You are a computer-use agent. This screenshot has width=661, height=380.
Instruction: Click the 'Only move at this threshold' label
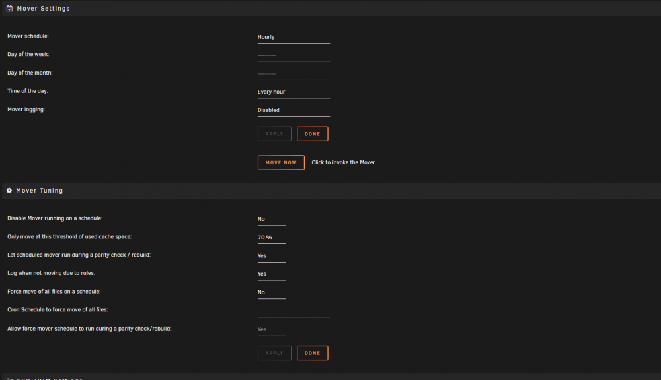69,236
